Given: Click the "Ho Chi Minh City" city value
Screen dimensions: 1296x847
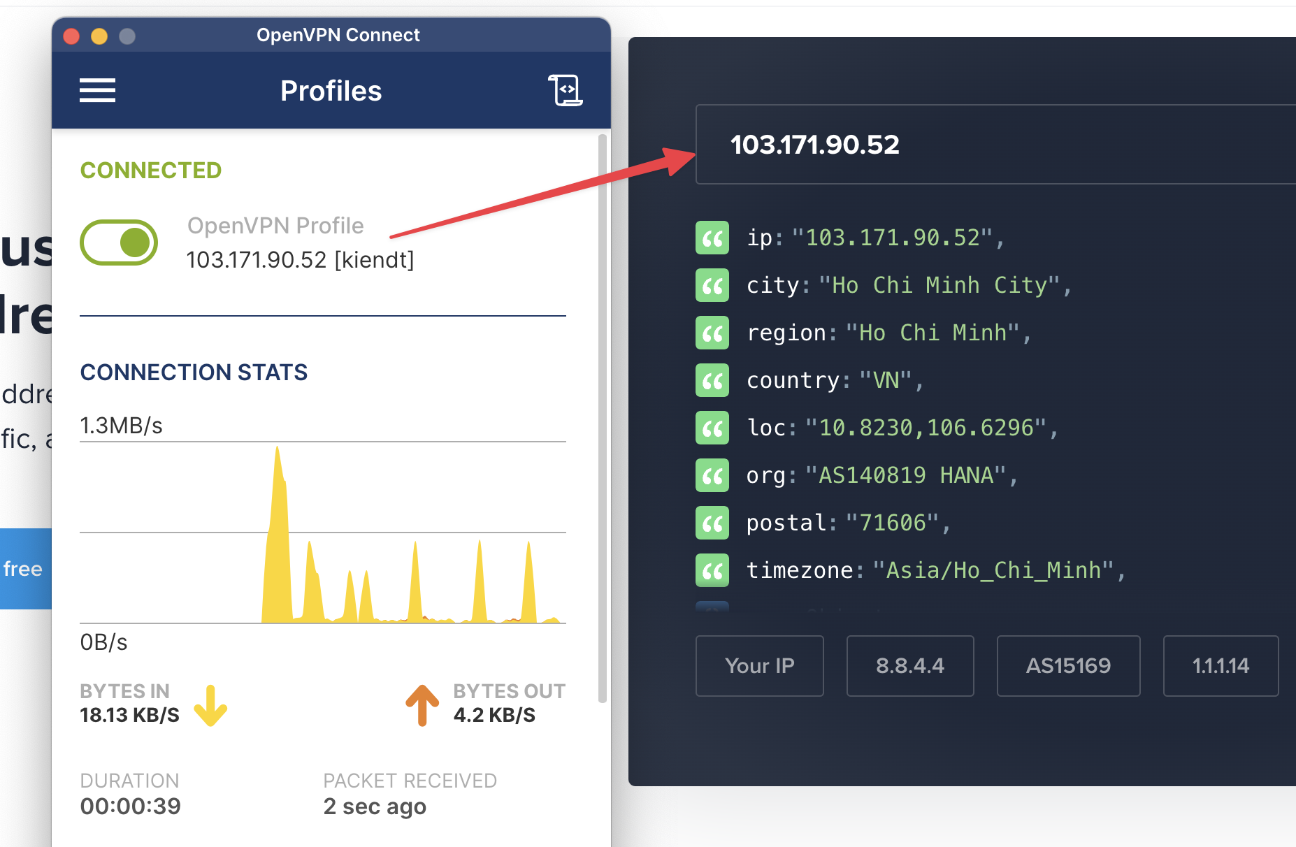Looking at the screenshot, I should (x=939, y=285).
